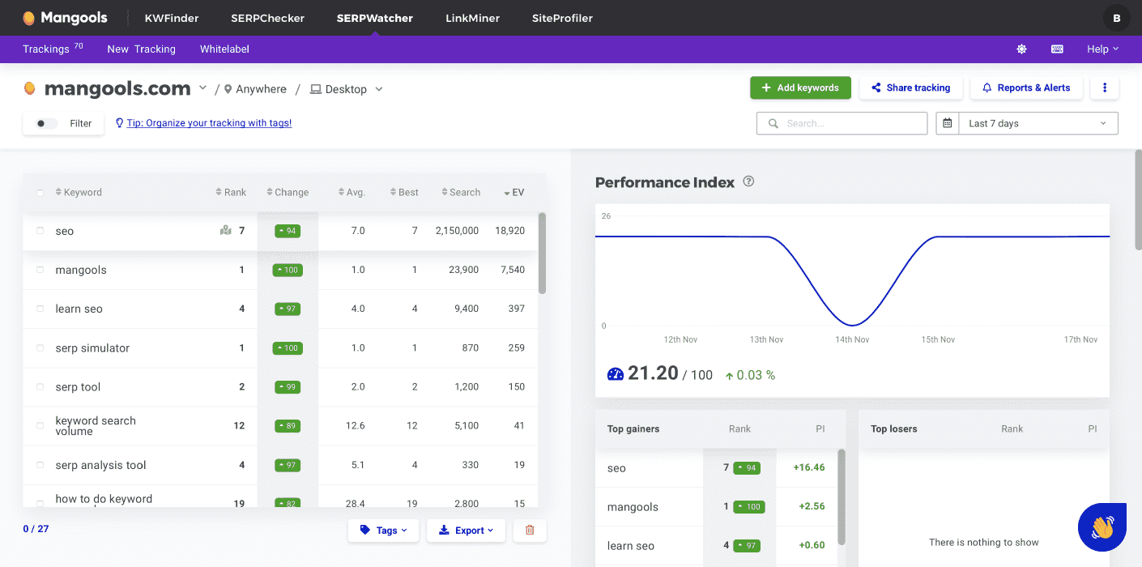Select the seo keyword checkbox
This screenshot has width=1142, height=567.
(40, 232)
